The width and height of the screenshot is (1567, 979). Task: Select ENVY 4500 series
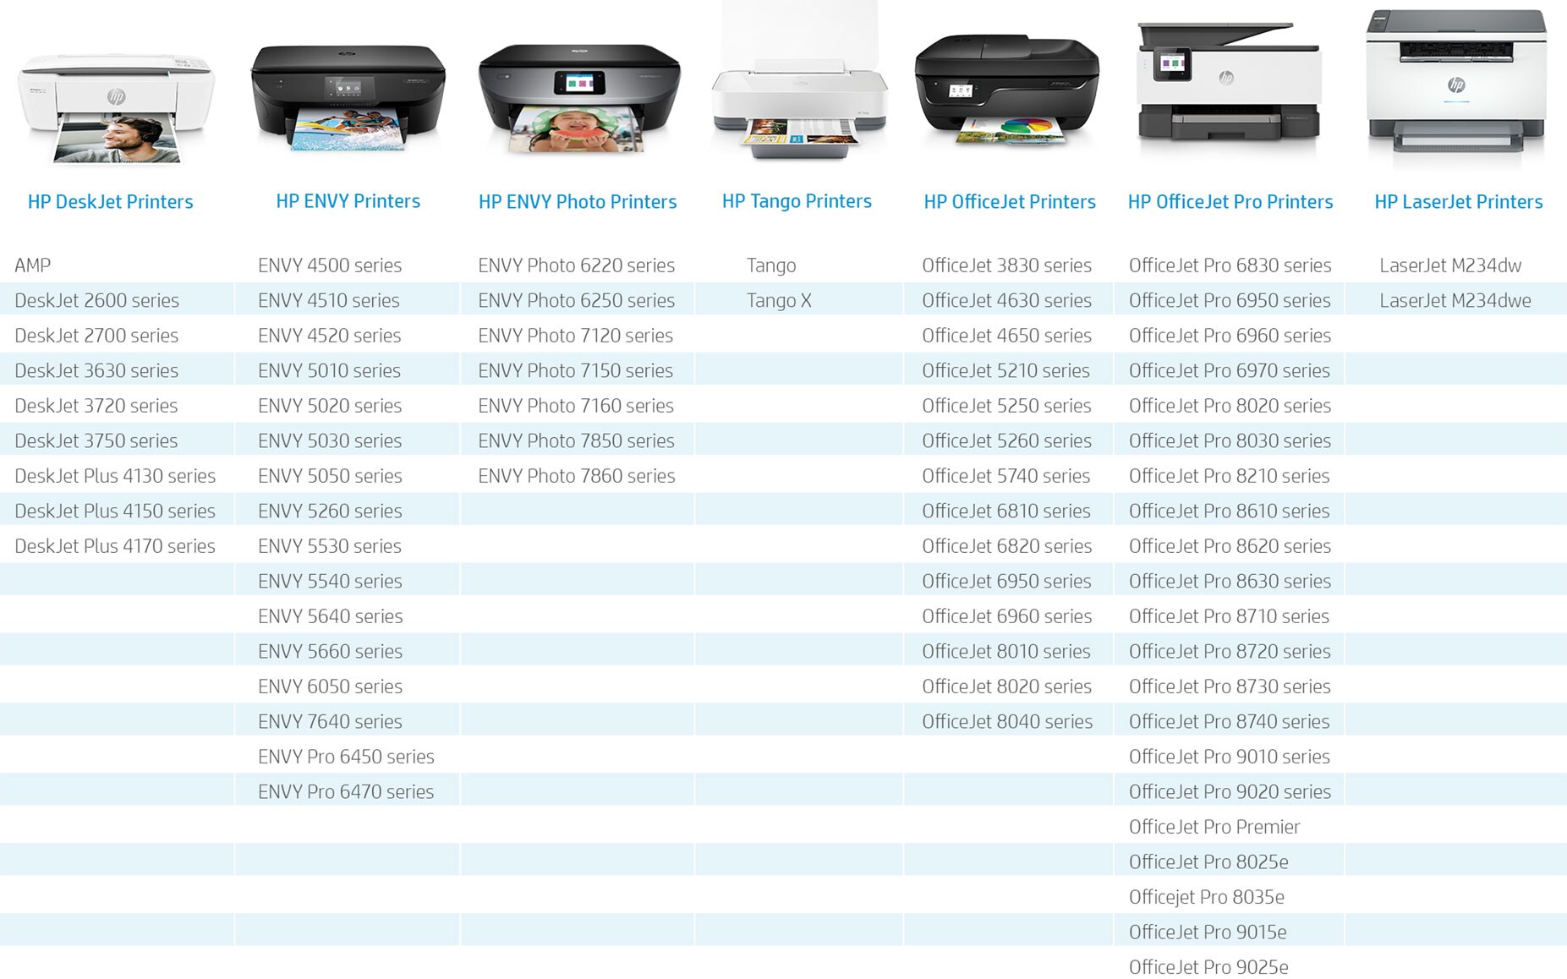tap(330, 265)
